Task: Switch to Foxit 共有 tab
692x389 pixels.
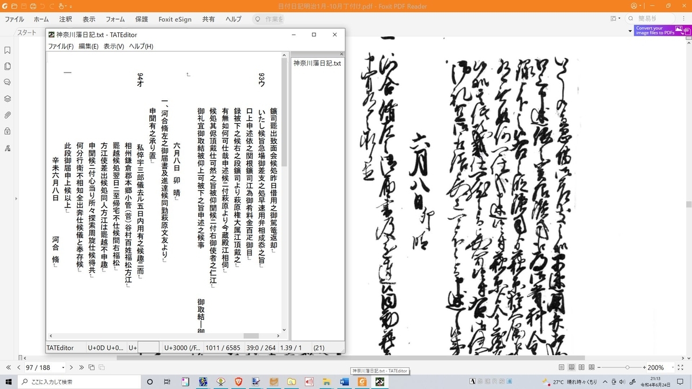Action: tap(208, 19)
